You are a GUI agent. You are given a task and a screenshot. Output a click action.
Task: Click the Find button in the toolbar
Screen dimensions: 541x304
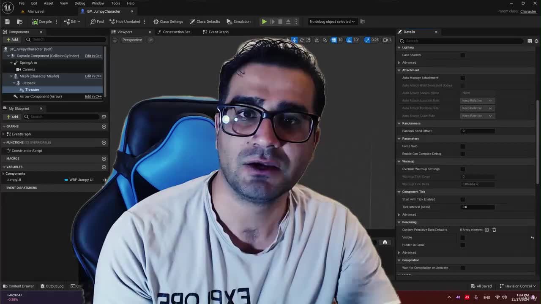(97, 22)
